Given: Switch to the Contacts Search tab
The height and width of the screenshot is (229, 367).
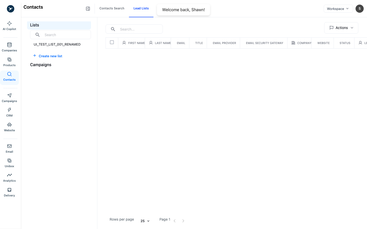Looking at the screenshot, I should point(112,8).
